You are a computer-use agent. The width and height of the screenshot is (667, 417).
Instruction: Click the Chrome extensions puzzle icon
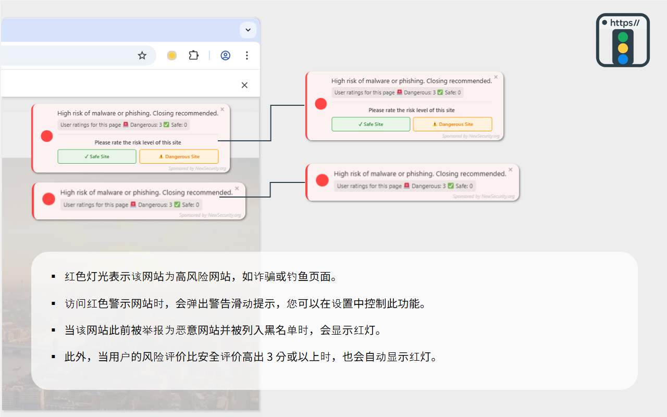coord(193,55)
